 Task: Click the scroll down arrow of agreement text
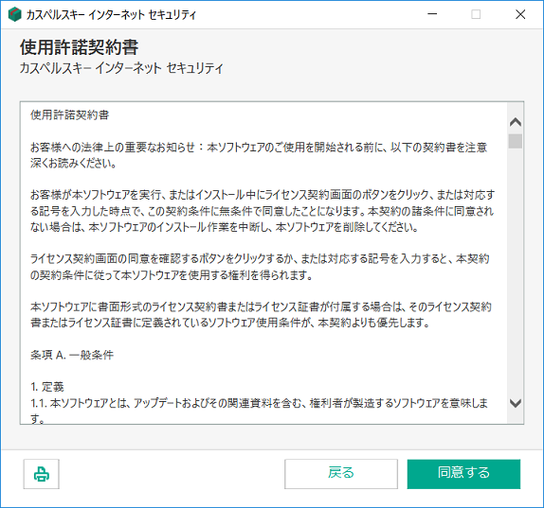pyautogui.click(x=516, y=403)
